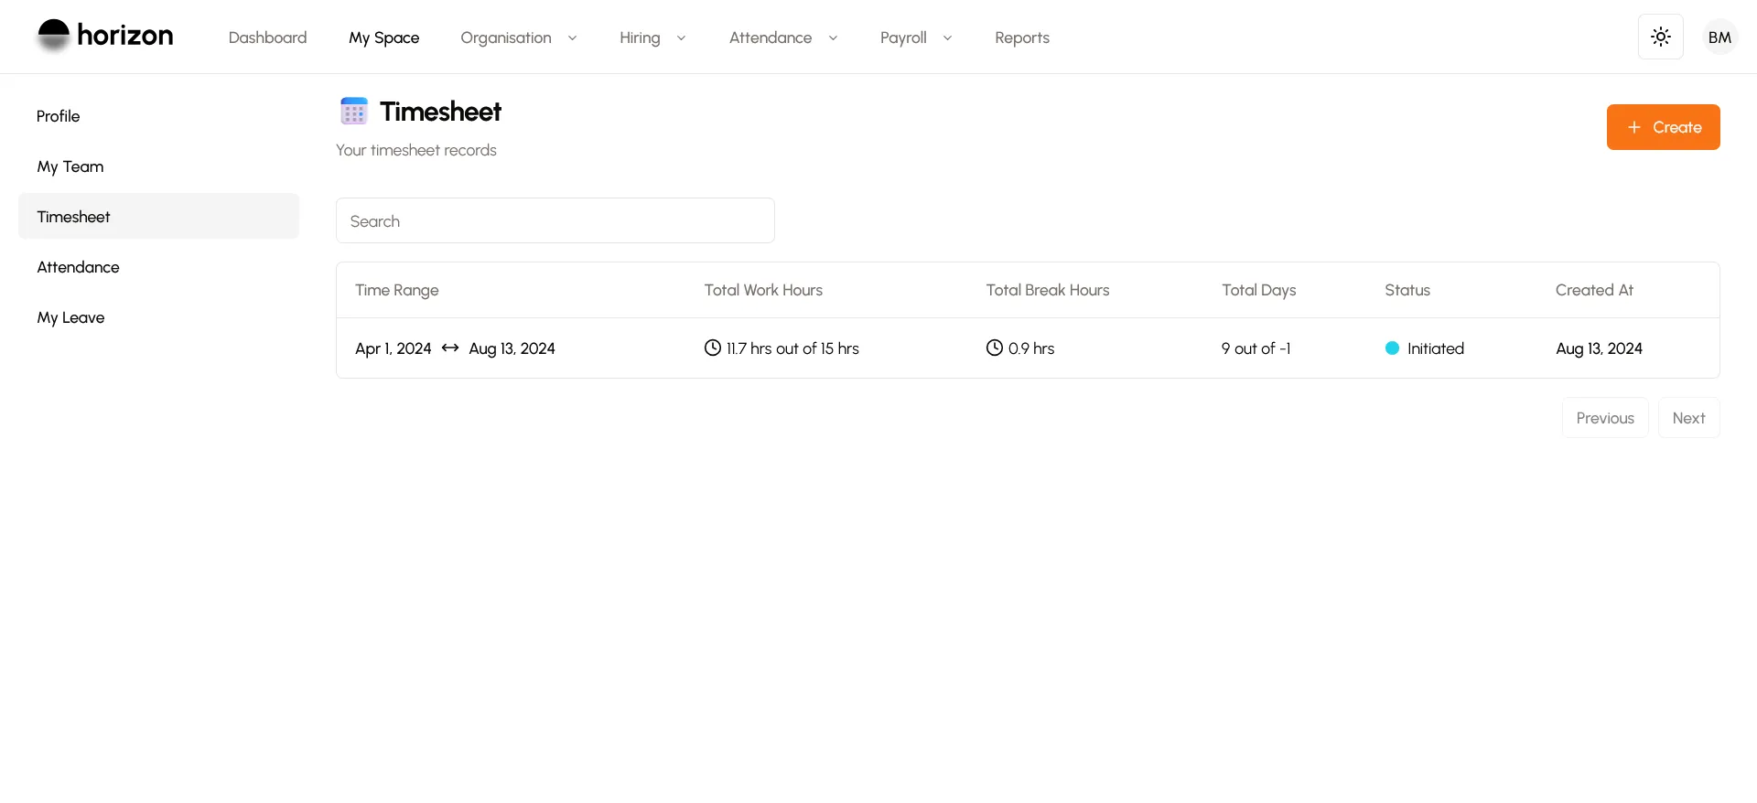Image resolution: width=1757 pixels, height=803 pixels.
Task: Click the Initiated status dot
Action: (x=1392, y=348)
